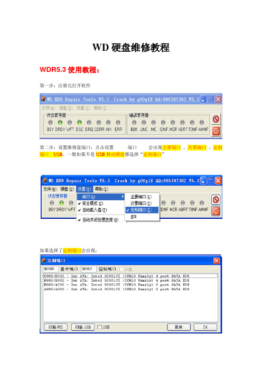Click the red stop icon in the window with open 设置 menu
This screenshot has height=371, width=262.
coord(216,199)
